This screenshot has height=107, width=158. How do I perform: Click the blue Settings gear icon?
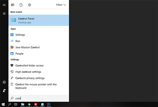coord(12,35)
